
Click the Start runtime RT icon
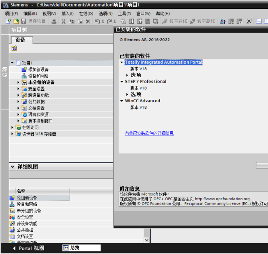coord(156,21)
